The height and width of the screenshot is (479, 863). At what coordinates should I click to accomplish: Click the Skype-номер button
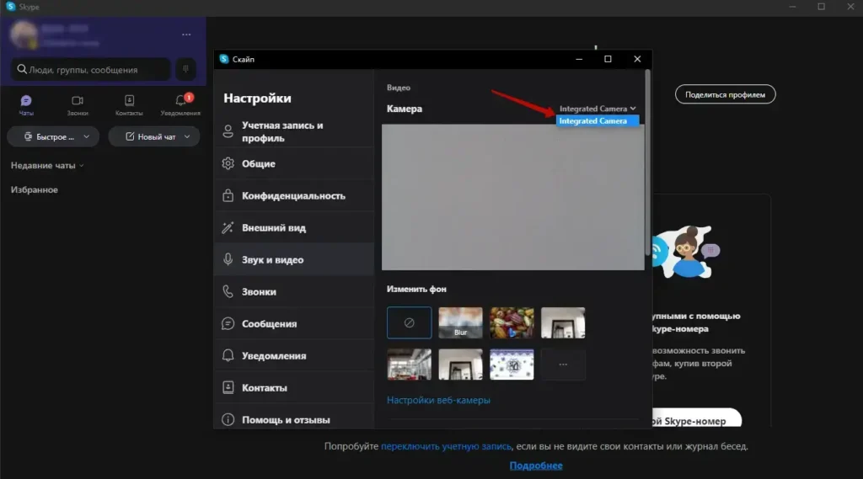695,418
